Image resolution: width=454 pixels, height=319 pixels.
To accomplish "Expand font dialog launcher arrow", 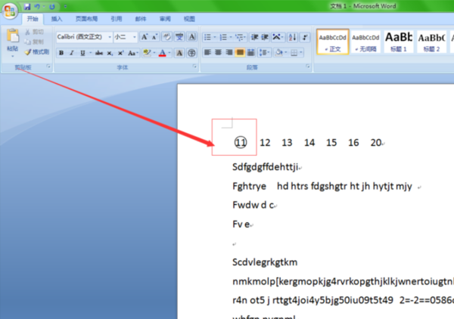I will coord(194,67).
